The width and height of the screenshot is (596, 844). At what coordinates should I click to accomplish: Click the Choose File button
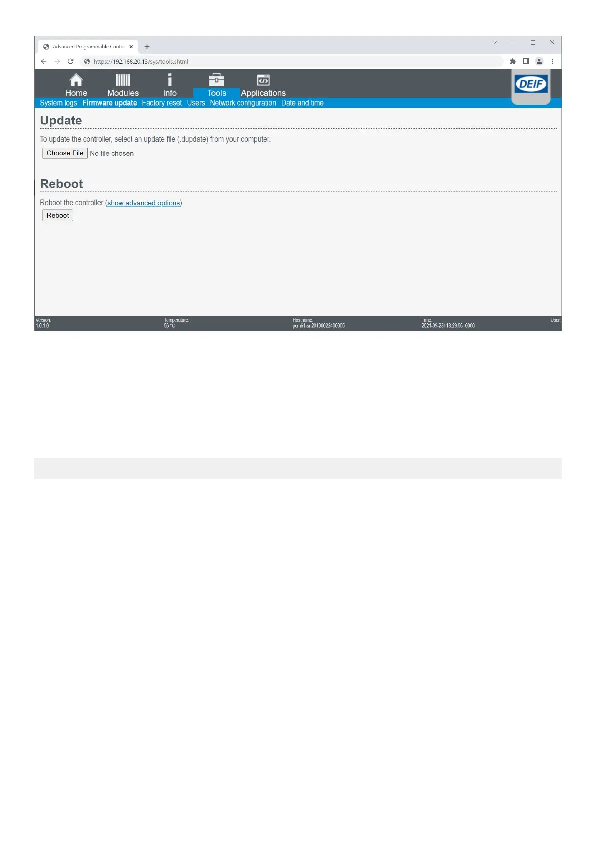pos(65,153)
